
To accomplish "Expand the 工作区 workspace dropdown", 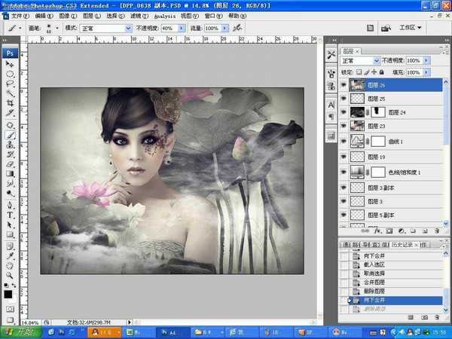I will click(414, 28).
